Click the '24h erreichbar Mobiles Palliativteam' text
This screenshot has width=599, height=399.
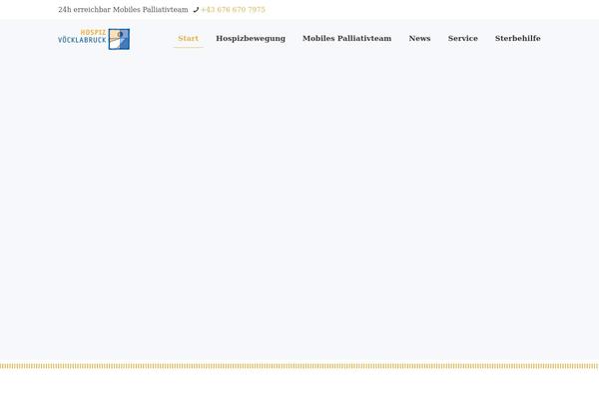pyautogui.click(x=123, y=10)
